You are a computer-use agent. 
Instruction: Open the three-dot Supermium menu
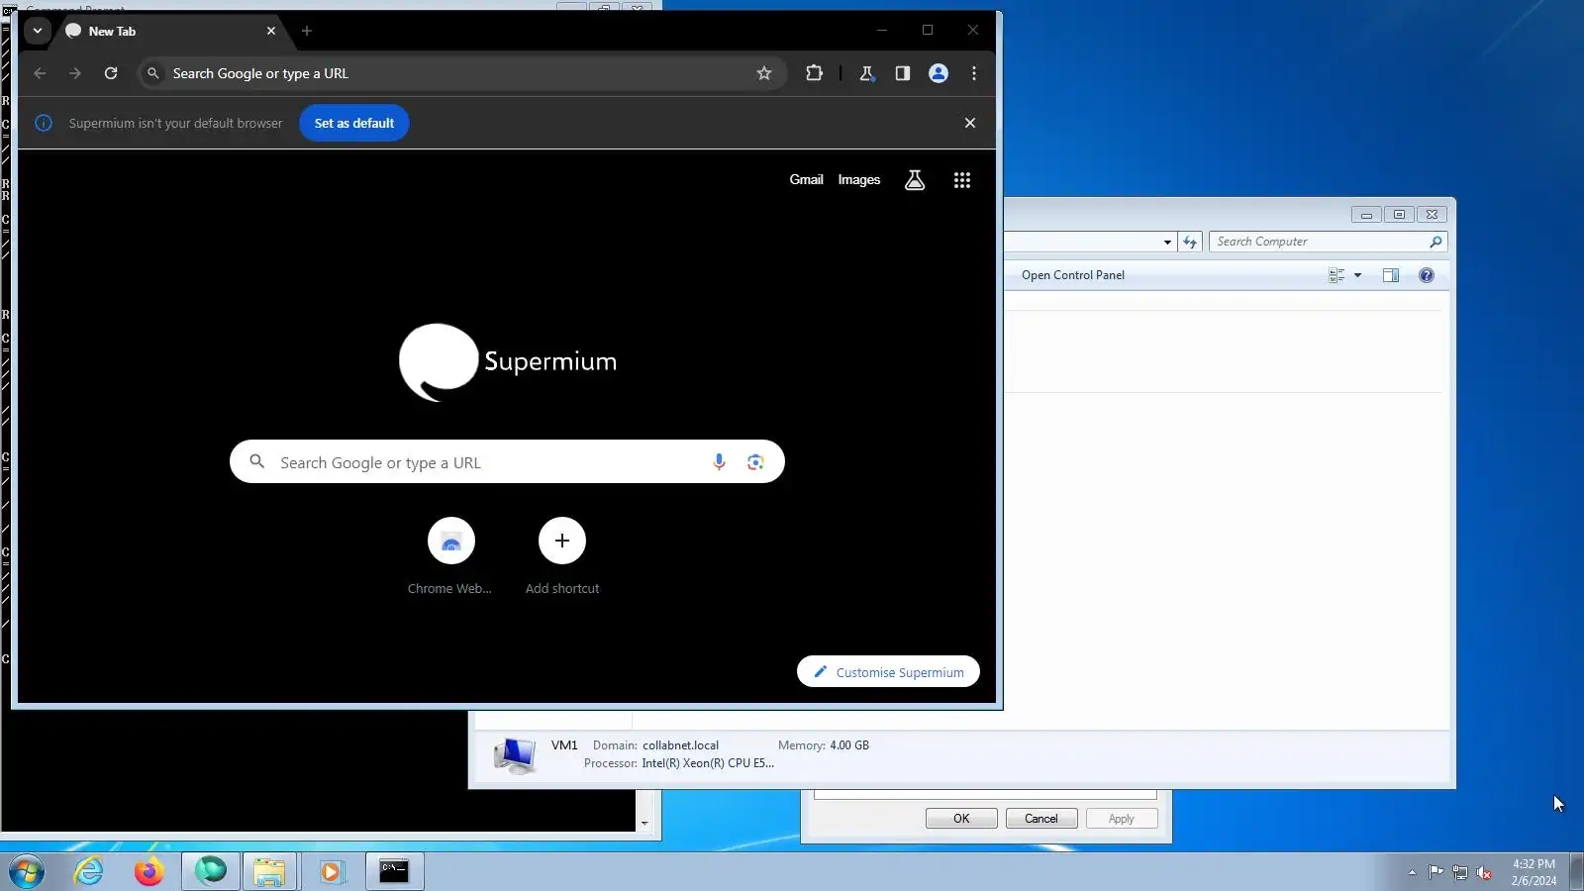click(974, 73)
